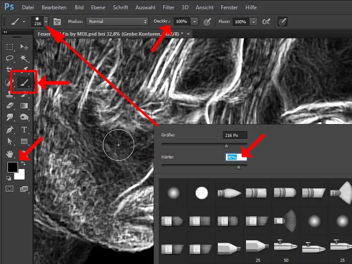Click the Deckkr. opacity value field
Screen dimensions: 352x264
pyautogui.click(x=182, y=22)
